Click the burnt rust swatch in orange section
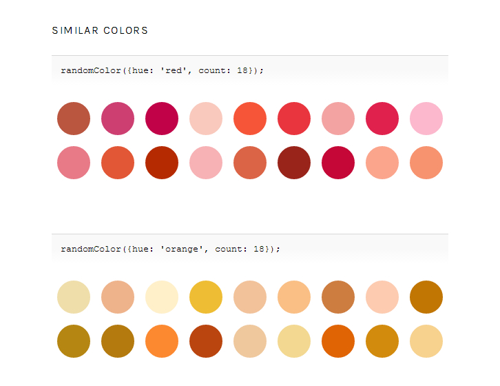Image resolution: width=500 pixels, height=386 pixels. tap(206, 341)
